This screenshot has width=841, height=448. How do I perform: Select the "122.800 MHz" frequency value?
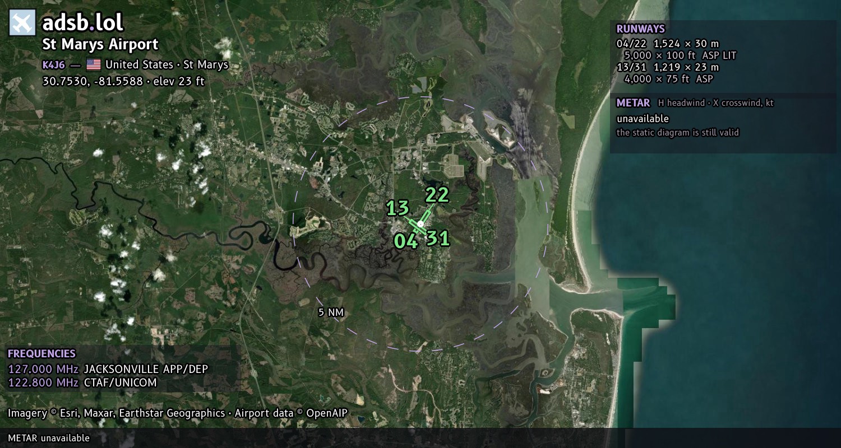(43, 383)
